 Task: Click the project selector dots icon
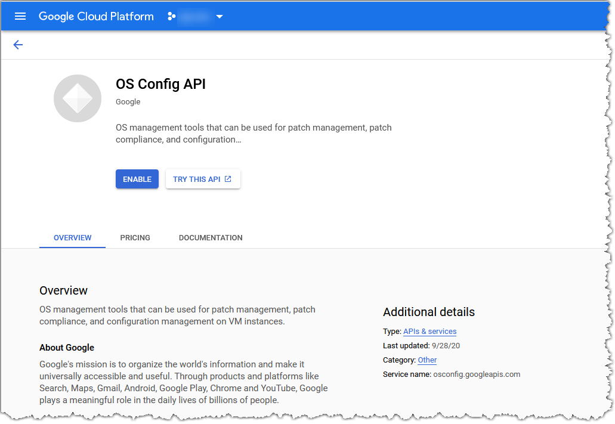click(171, 16)
